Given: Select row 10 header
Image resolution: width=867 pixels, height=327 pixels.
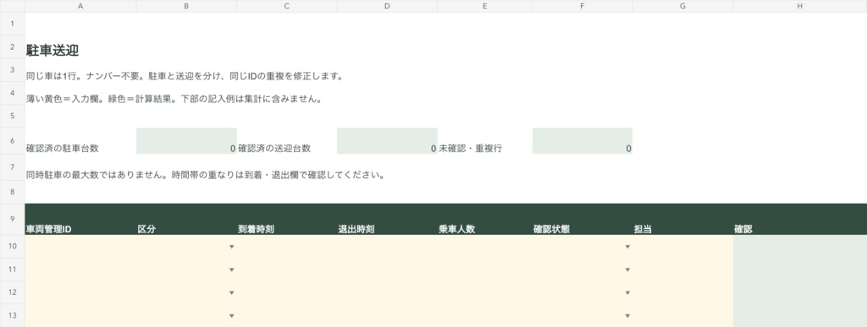Looking at the screenshot, I should coord(12,247).
